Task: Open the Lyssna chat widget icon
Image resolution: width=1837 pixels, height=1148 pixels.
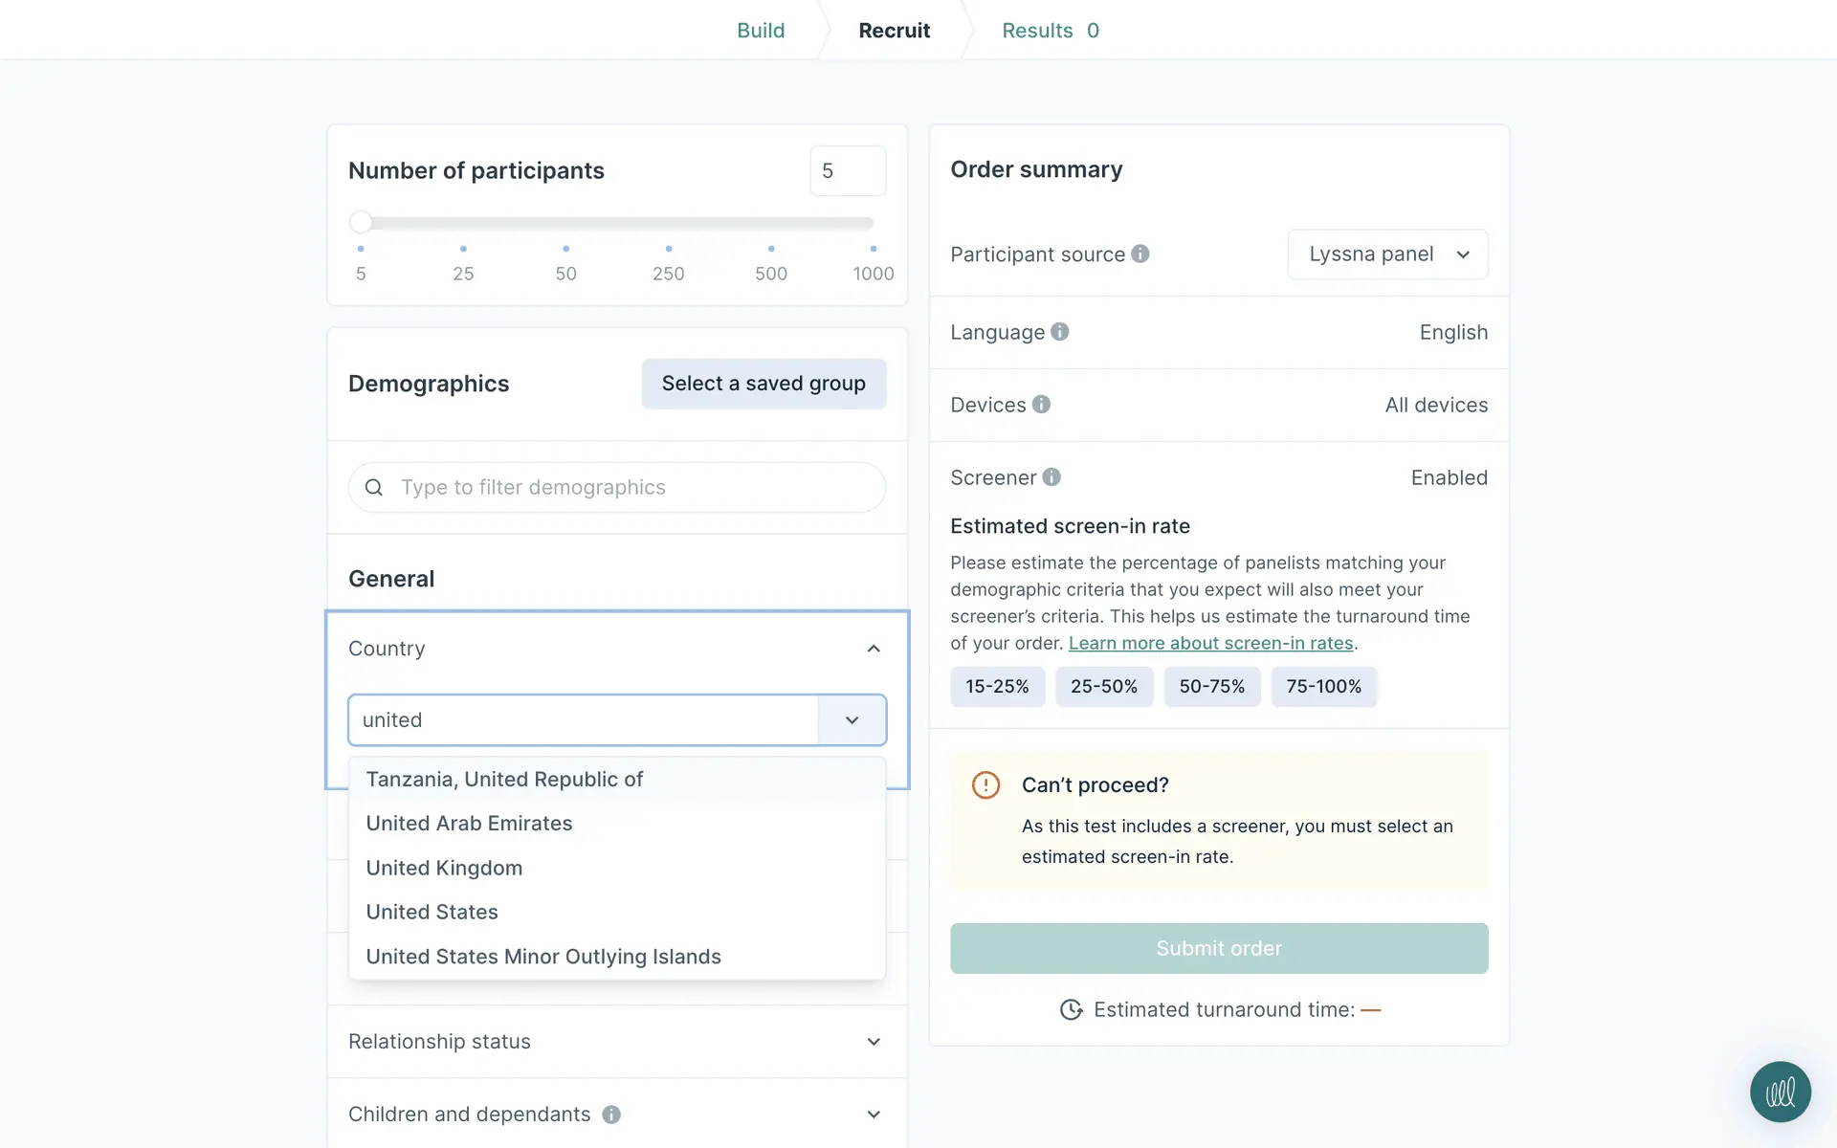Action: 1780,1092
